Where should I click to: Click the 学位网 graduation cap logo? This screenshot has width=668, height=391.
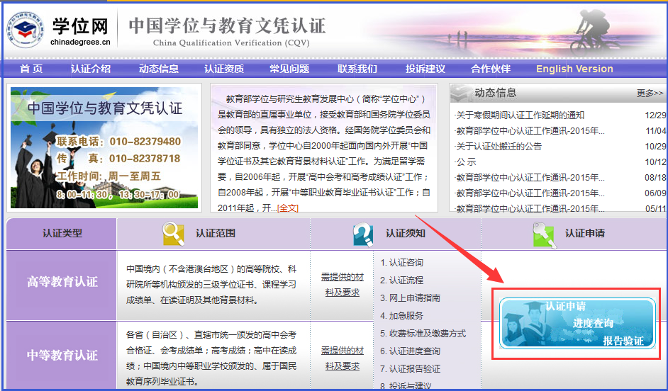26,30
